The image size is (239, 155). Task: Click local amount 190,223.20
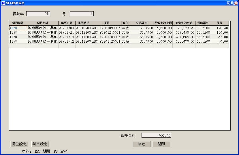pyautogui.click(x=184, y=28)
